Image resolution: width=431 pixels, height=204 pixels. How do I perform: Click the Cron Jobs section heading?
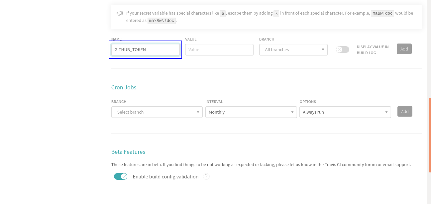pyautogui.click(x=124, y=87)
